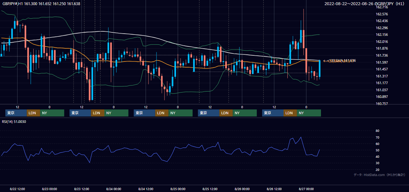Click the 161.597 price axis label

coord(381,62)
